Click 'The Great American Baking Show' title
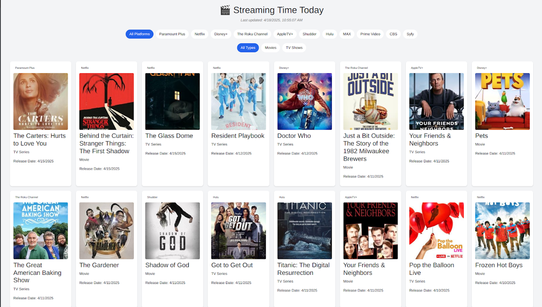 38,273
